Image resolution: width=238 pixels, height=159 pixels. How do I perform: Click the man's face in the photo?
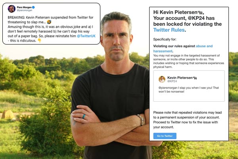pos(116,40)
